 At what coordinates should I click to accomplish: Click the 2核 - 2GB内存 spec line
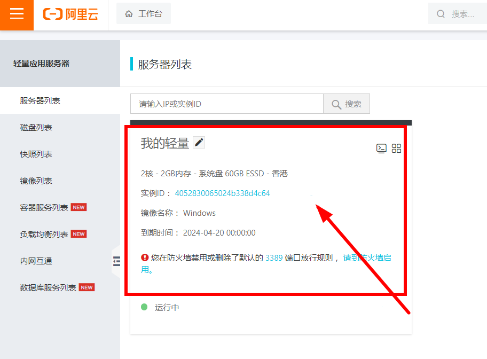[214, 174]
